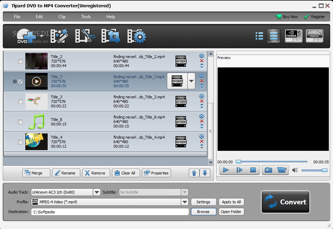Check the Title_2 checkbox
The height and width of the screenshot is (229, 333).
click(20, 62)
